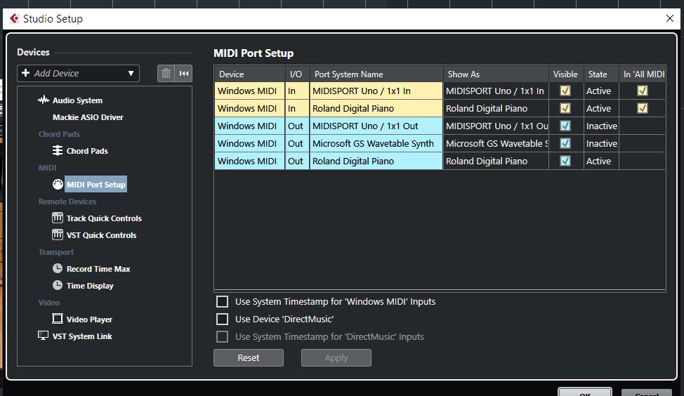Select MIDI Port Setup tree item
The height and width of the screenshot is (396, 684).
(x=96, y=185)
